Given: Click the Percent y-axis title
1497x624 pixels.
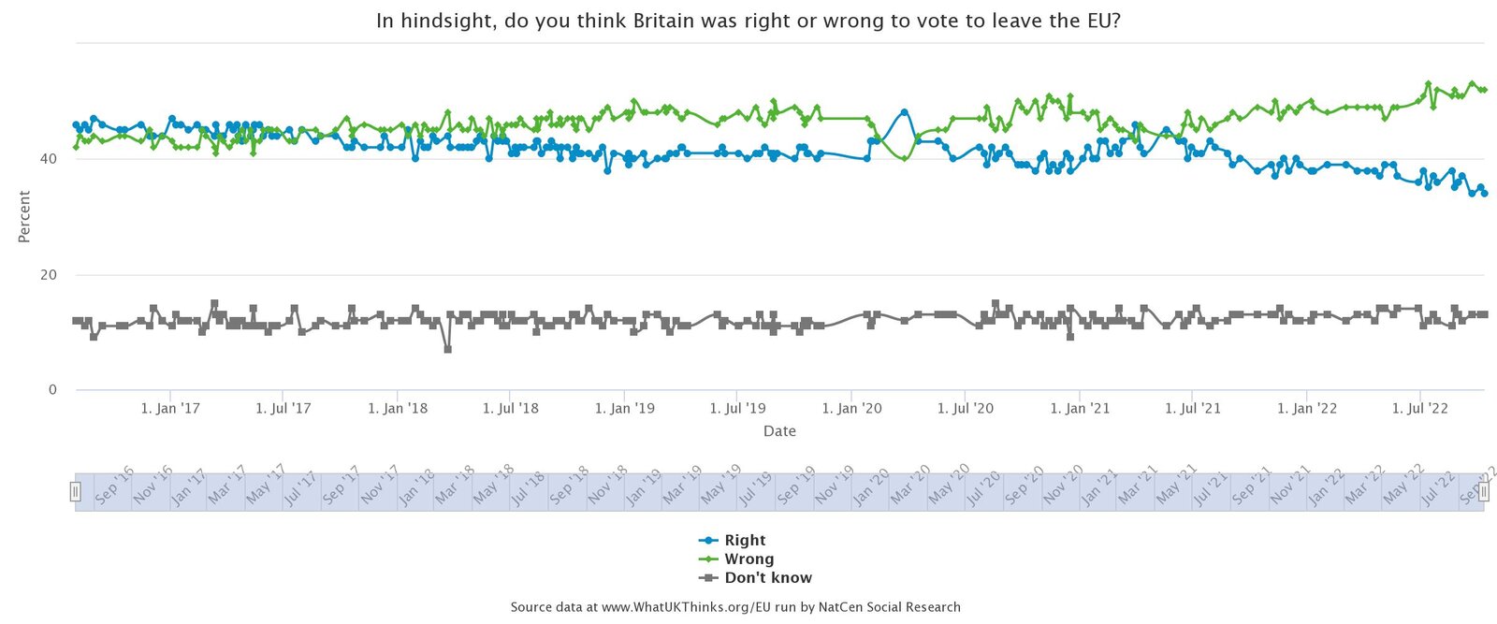Looking at the screenshot, I should point(25,217).
